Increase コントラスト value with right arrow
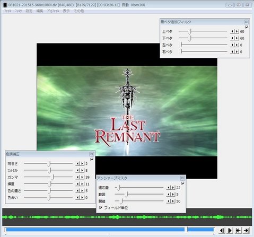The image size is (254, 237). click(x=82, y=170)
